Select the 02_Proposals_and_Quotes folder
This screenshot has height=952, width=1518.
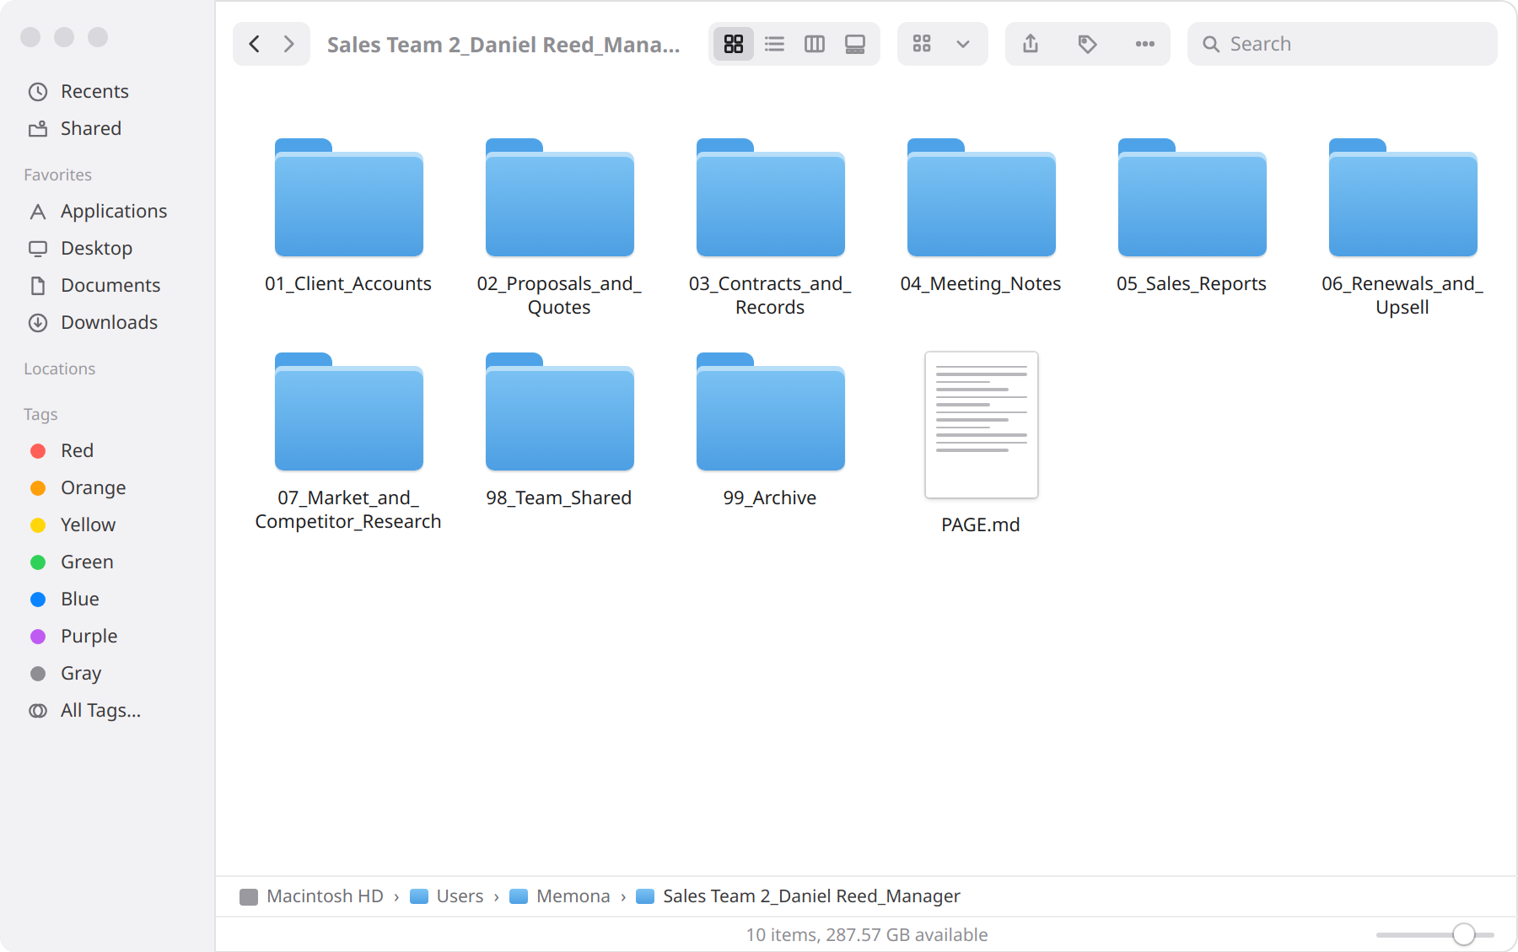[559, 197]
